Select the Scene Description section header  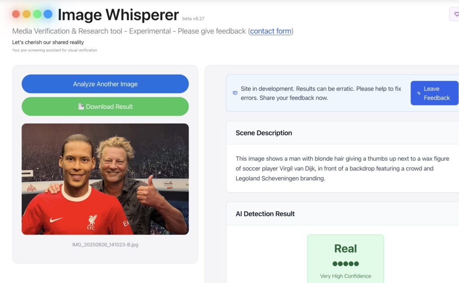pos(264,133)
